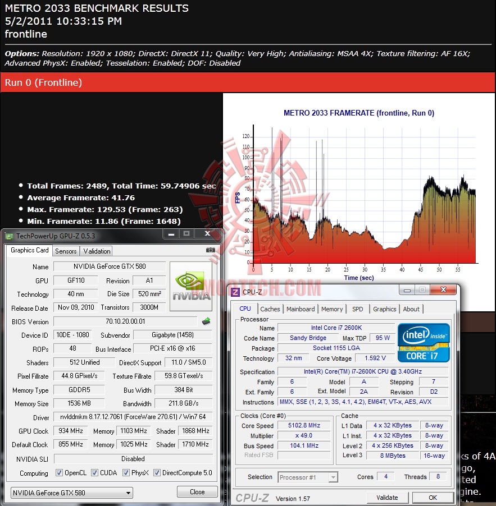Click the Run 0 (Frontline) red header
Image resolution: width=496 pixels, height=506 pixels.
point(248,82)
